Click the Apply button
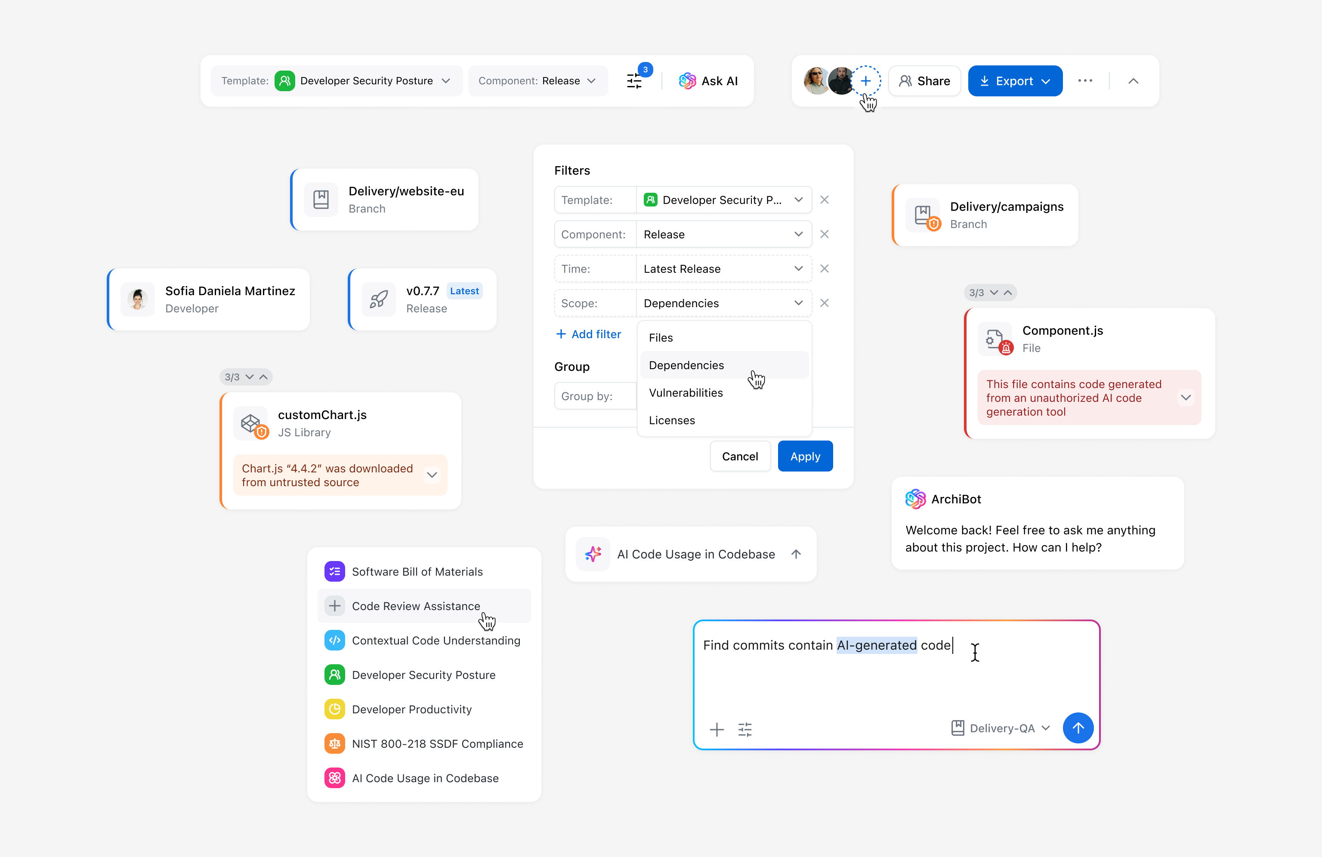This screenshot has height=857, width=1322. point(805,456)
